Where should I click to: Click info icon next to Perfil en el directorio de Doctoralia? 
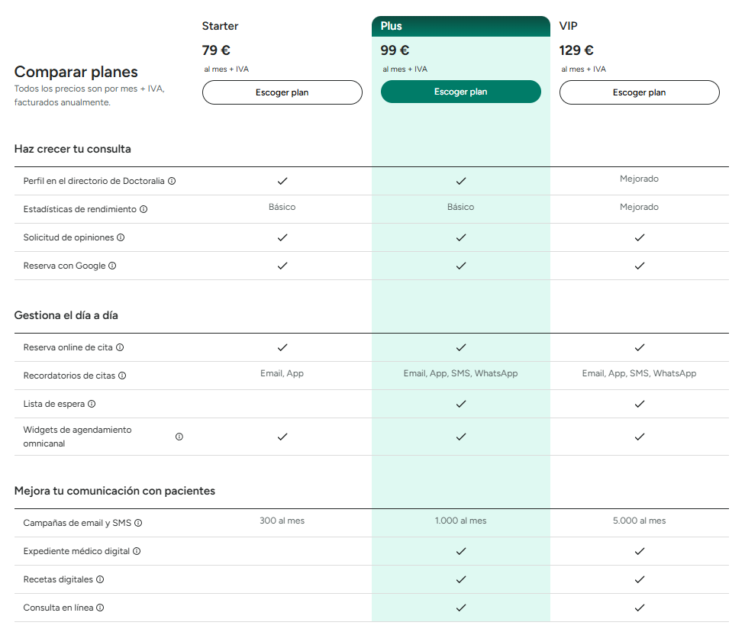(172, 181)
